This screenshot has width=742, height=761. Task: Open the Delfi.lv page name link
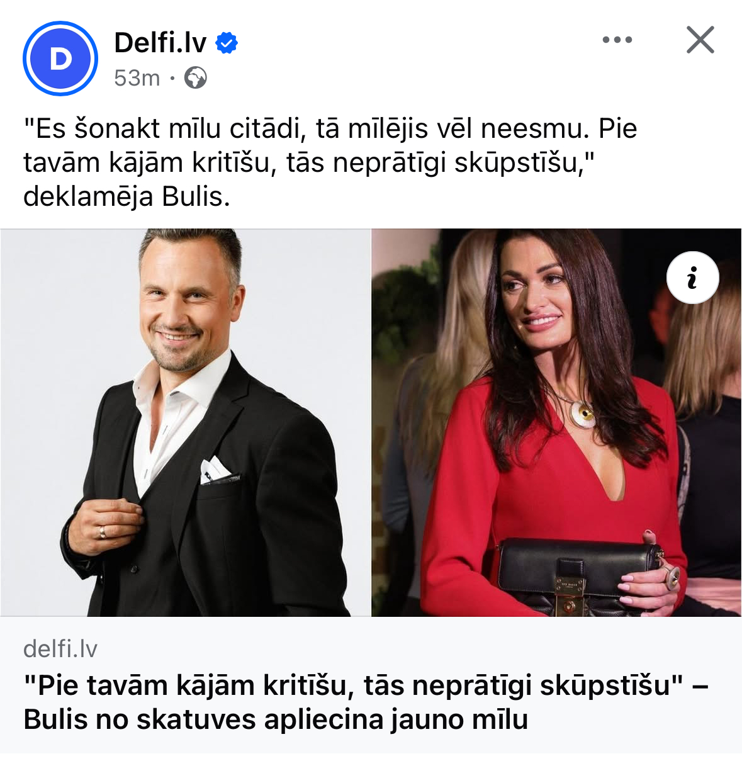click(x=160, y=43)
